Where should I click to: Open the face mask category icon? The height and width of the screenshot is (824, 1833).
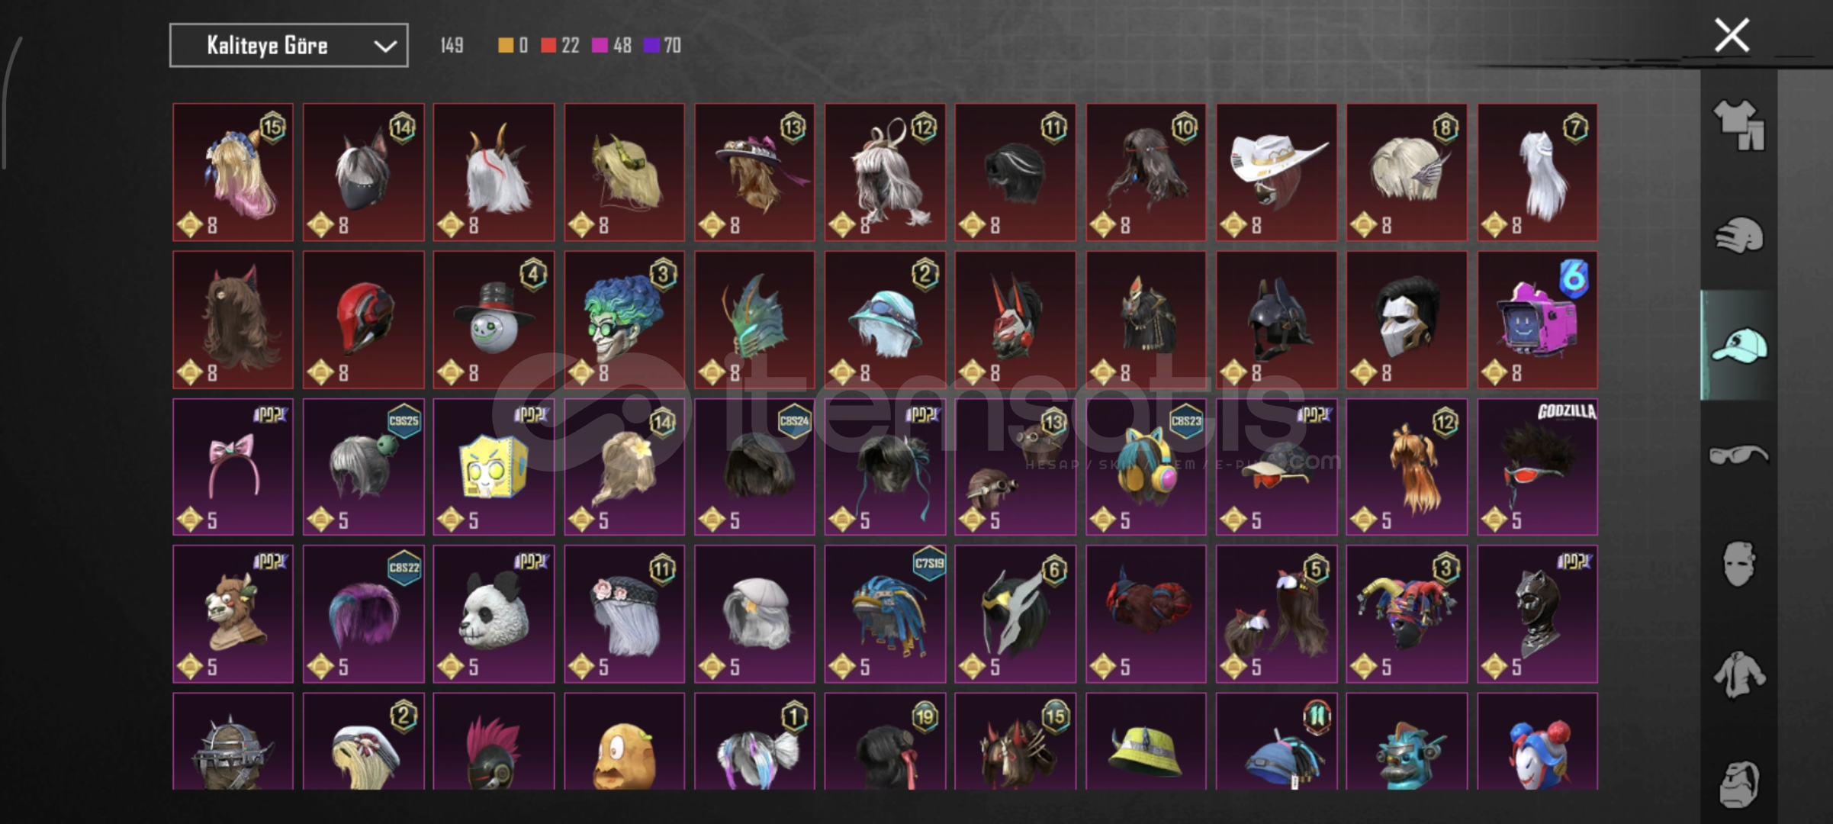(1738, 564)
